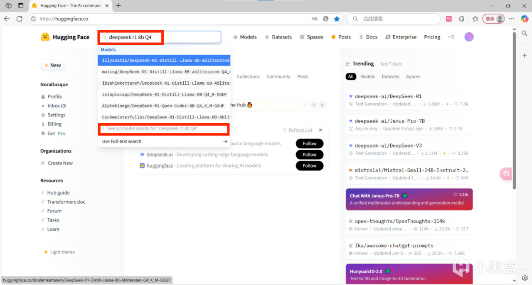The height and width of the screenshot is (285, 532).
Task: Select roleplaiapp/DeepSeek-R1-Distill-Llama-8B-Q4_0-GGUF result
Action: click(x=164, y=95)
